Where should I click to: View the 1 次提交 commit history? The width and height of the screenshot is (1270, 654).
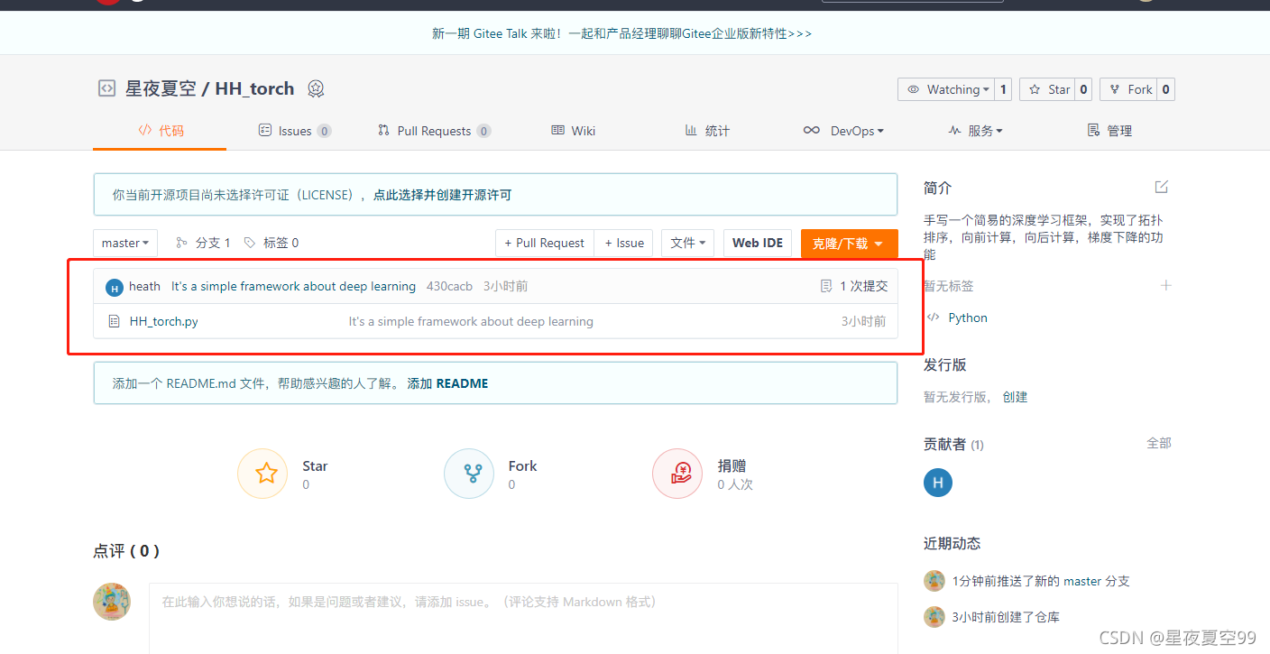click(853, 286)
